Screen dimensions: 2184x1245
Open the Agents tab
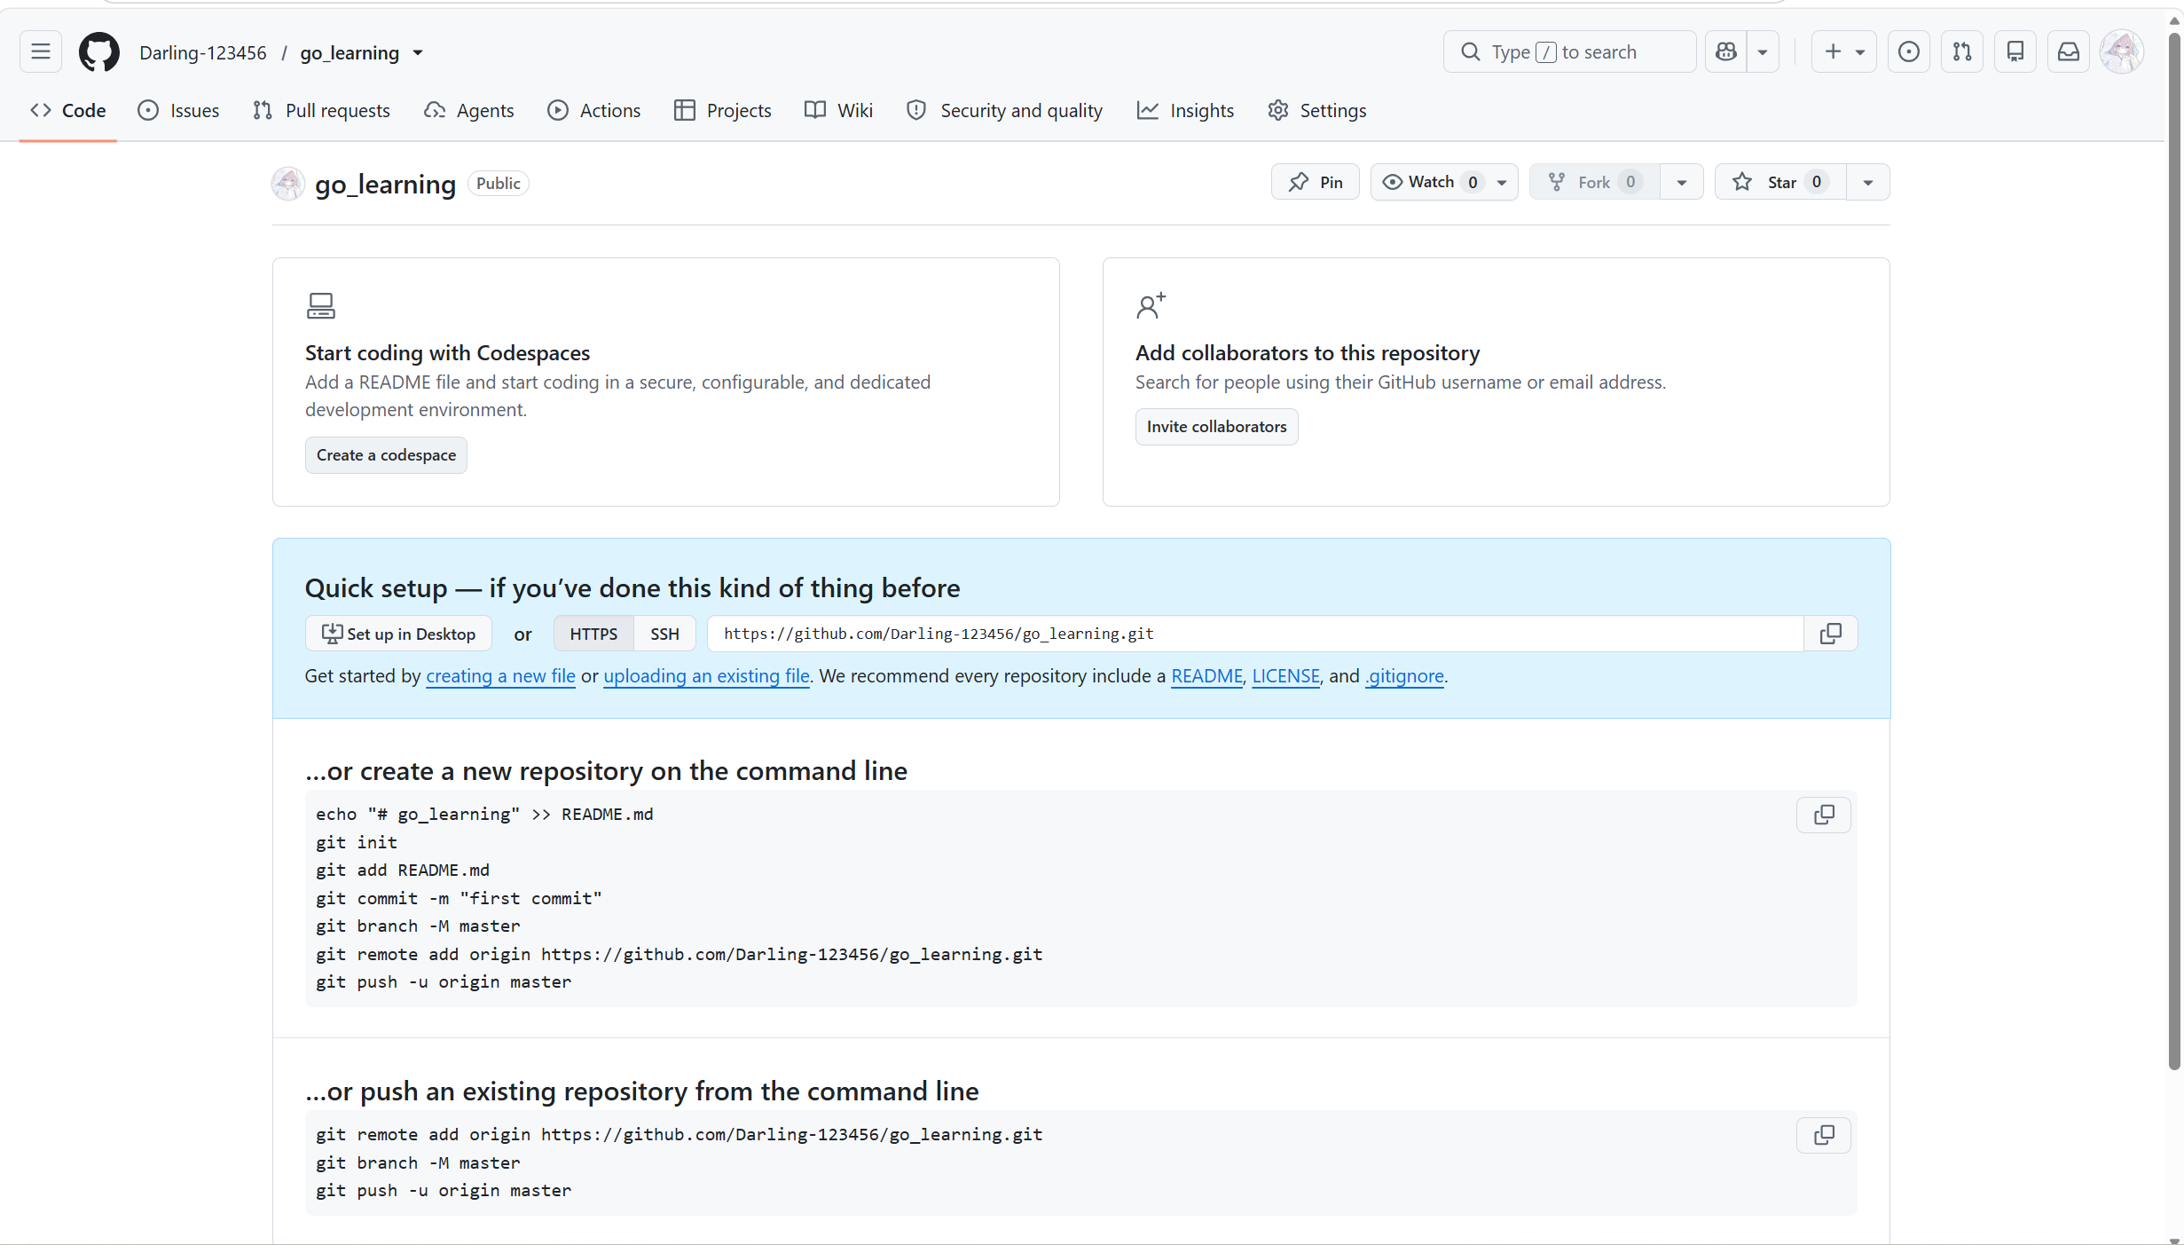click(x=469, y=110)
